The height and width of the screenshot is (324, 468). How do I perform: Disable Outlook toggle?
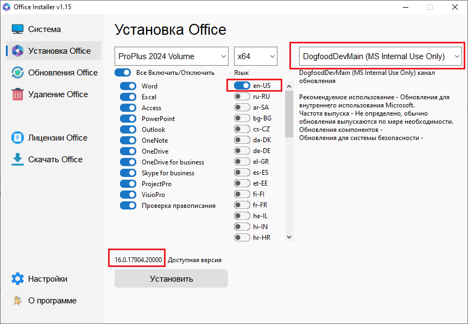(x=128, y=130)
